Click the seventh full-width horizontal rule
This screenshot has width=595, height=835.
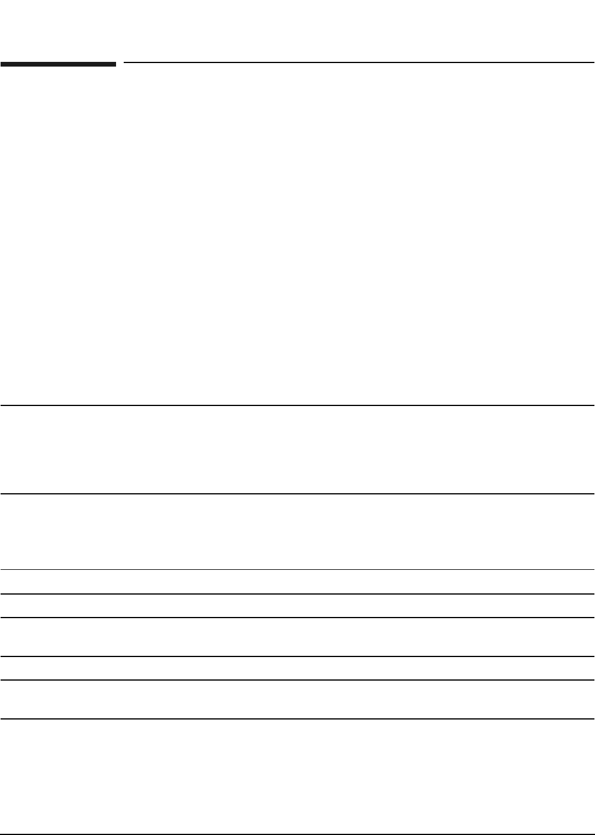pos(297,680)
